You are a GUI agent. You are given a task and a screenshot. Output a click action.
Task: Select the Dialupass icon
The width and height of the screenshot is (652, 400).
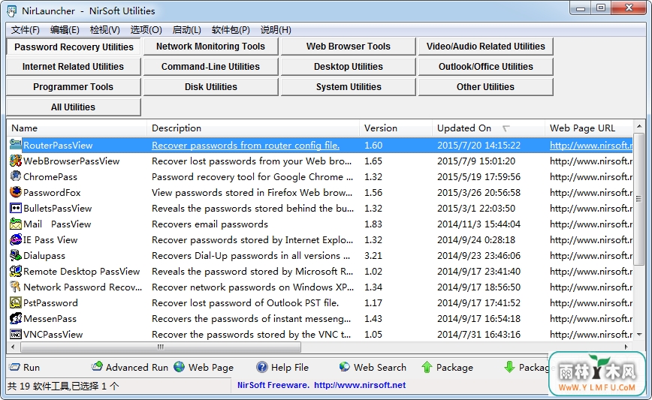pyautogui.click(x=16, y=255)
